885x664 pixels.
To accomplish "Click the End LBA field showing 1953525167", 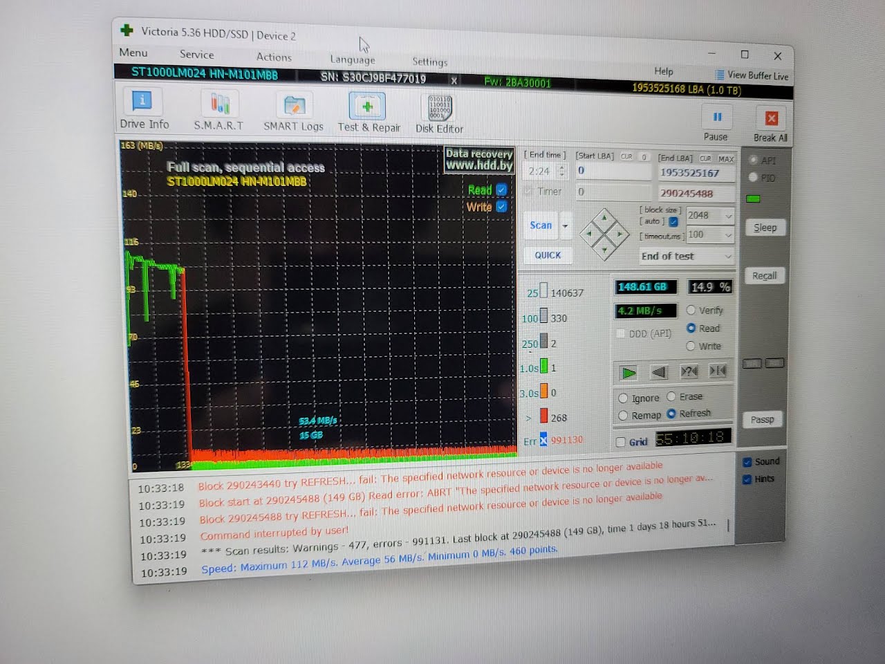I will pos(696,173).
